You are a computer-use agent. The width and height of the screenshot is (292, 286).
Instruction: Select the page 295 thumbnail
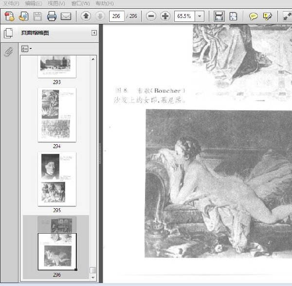[57, 179]
